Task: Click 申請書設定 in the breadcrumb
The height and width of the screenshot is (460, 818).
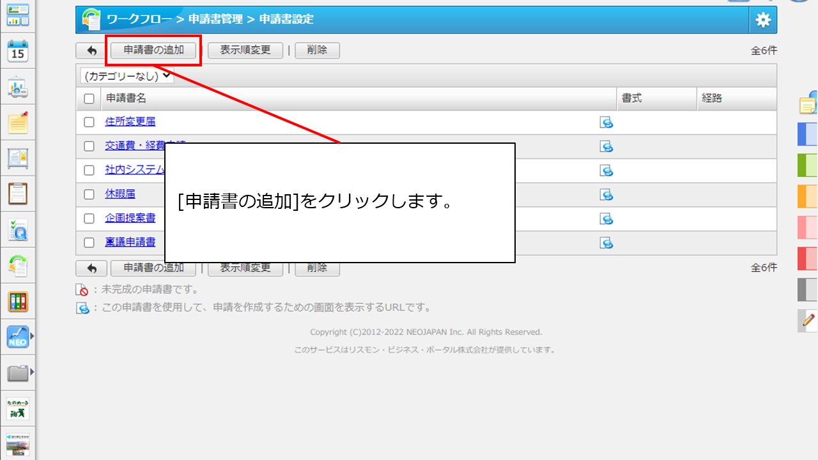Action: [287, 19]
